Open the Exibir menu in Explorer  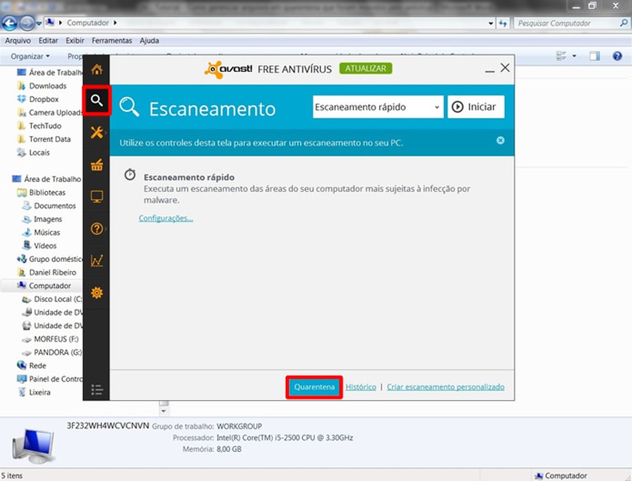click(x=75, y=40)
